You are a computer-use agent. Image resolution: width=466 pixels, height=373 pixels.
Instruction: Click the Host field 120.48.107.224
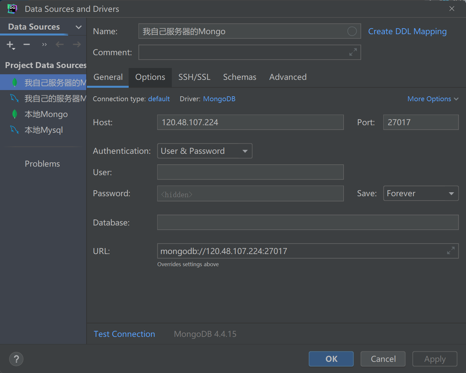pyautogui.click(x=250, y=122)
